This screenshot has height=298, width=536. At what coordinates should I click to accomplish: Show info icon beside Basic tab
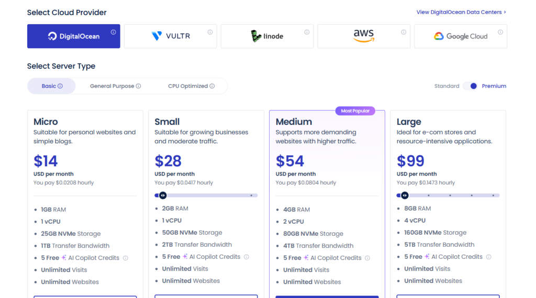point(60,86)
